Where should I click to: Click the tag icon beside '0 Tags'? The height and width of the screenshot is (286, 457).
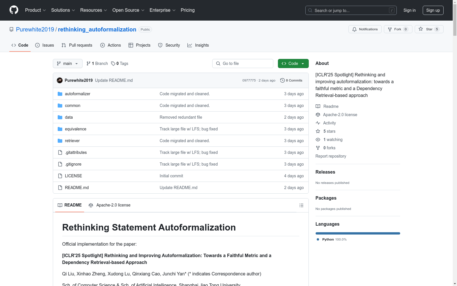coord(113,63)
